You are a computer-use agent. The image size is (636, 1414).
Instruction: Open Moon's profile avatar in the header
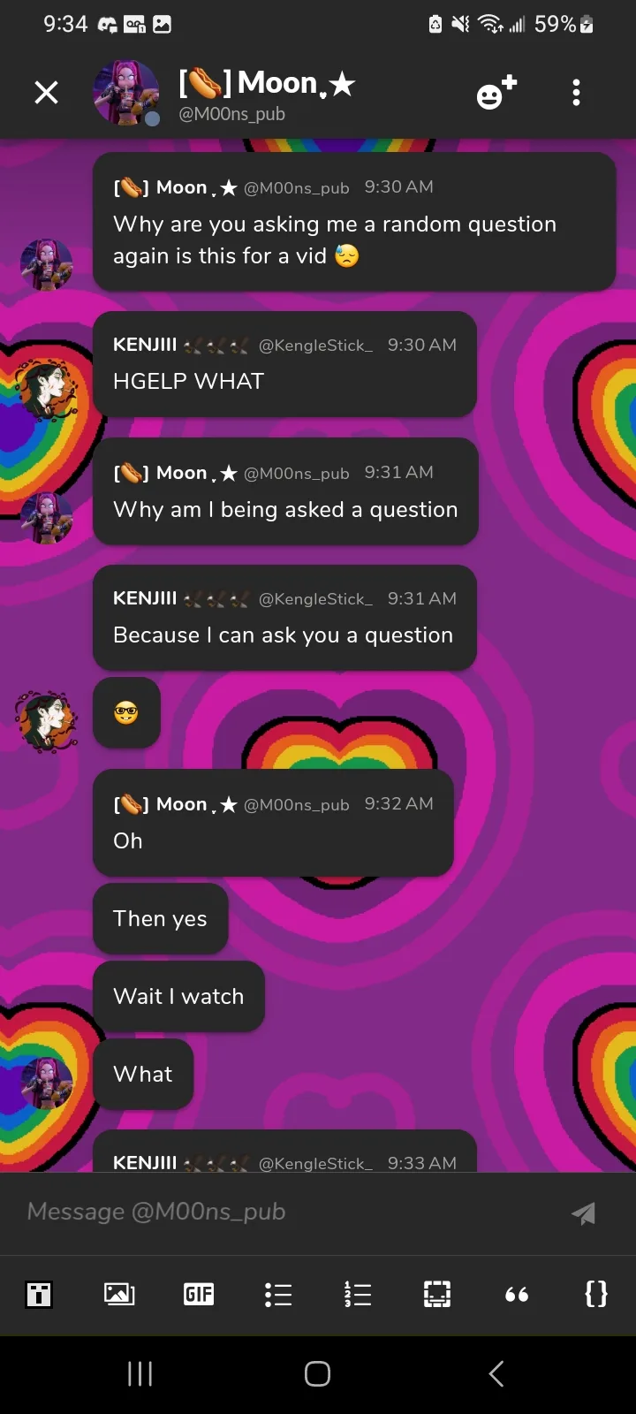click(126, 93)
